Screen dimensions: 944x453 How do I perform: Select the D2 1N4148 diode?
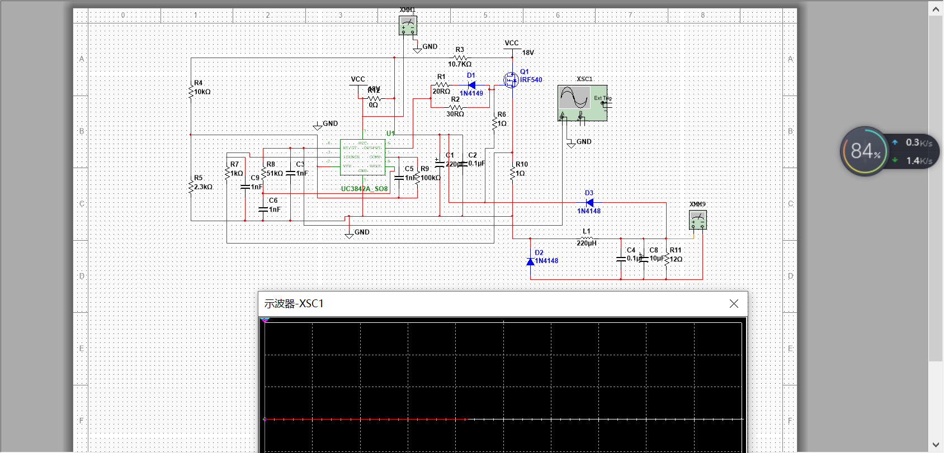(x=530, y=261)
